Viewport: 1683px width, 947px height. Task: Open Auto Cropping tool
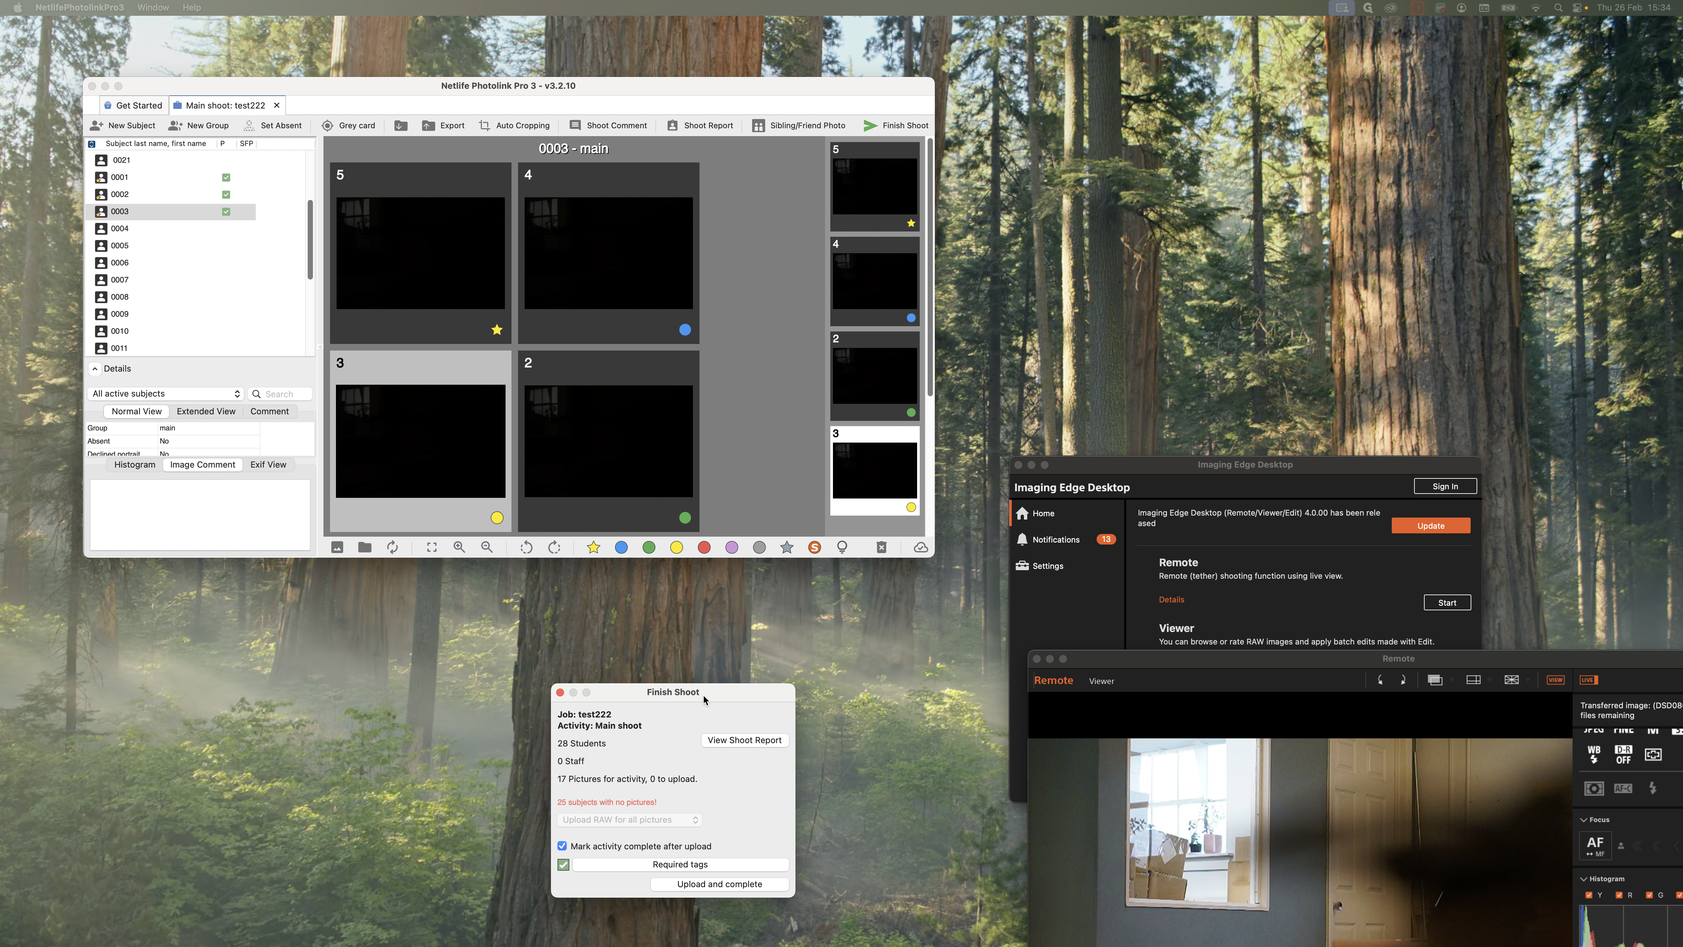tap(515, 126)
